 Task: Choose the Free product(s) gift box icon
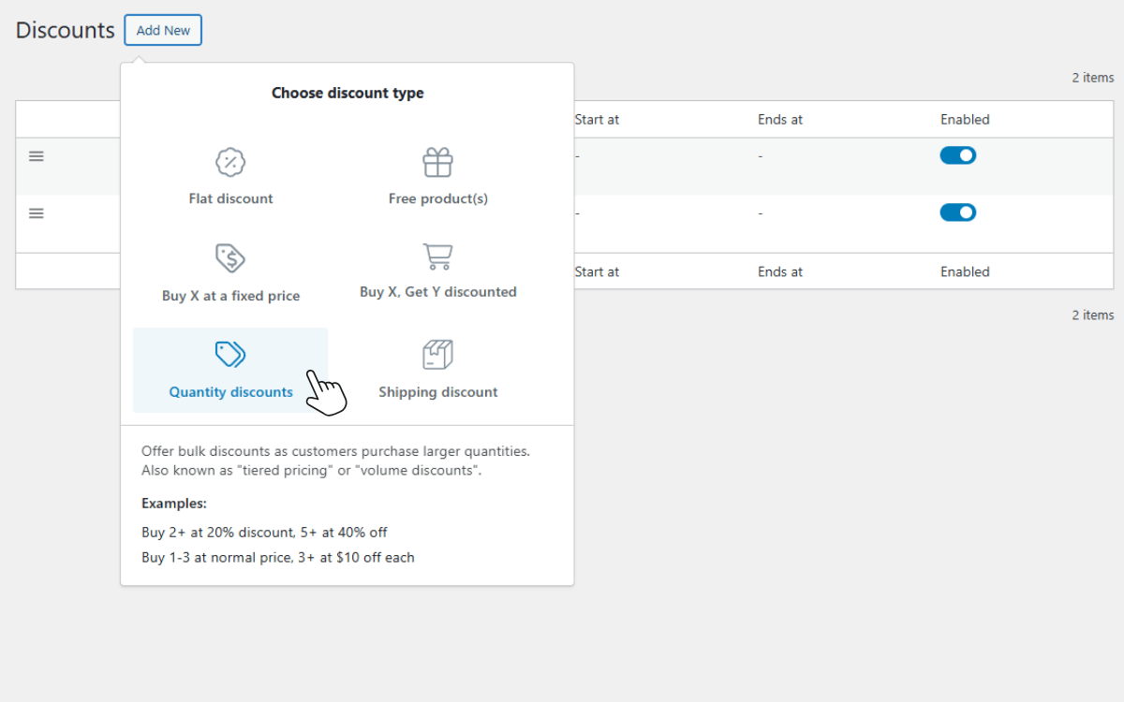(x=437, y=162)
